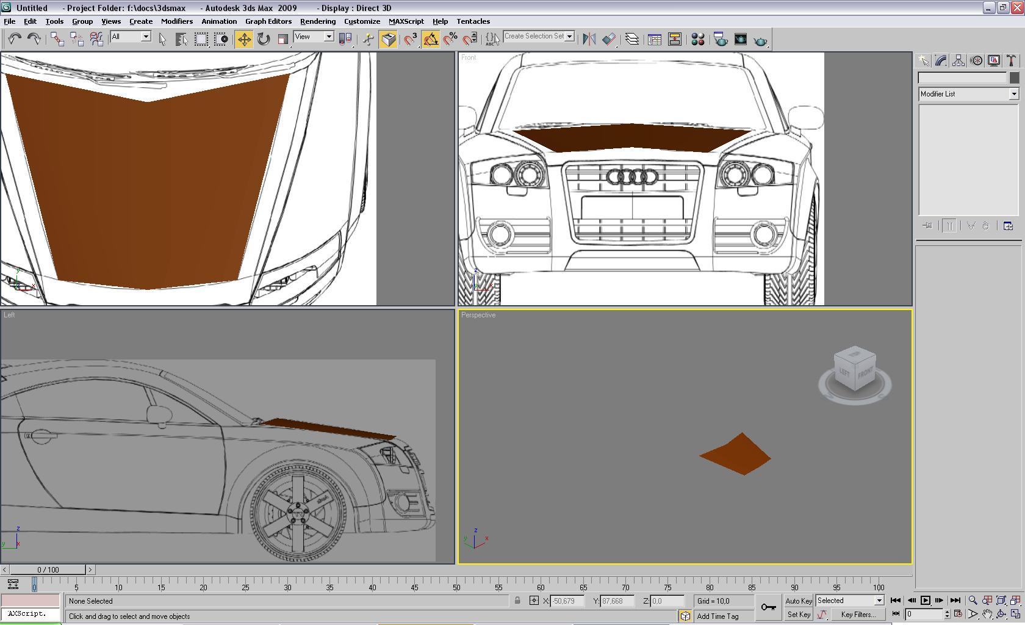Open the Rendering menu

click(x=318, y=21)
